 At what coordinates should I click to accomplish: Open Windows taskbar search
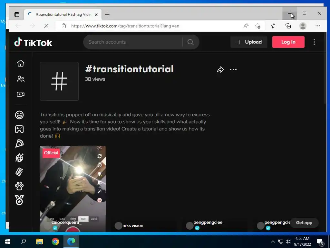(23, 242)
